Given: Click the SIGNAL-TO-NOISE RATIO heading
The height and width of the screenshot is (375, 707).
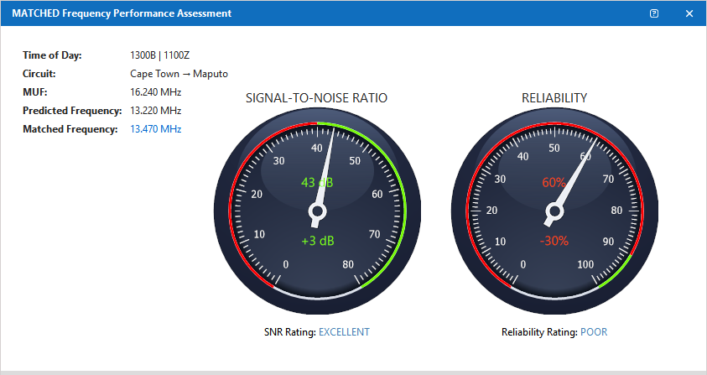Looking at the screenshot, I should (316, 98).
